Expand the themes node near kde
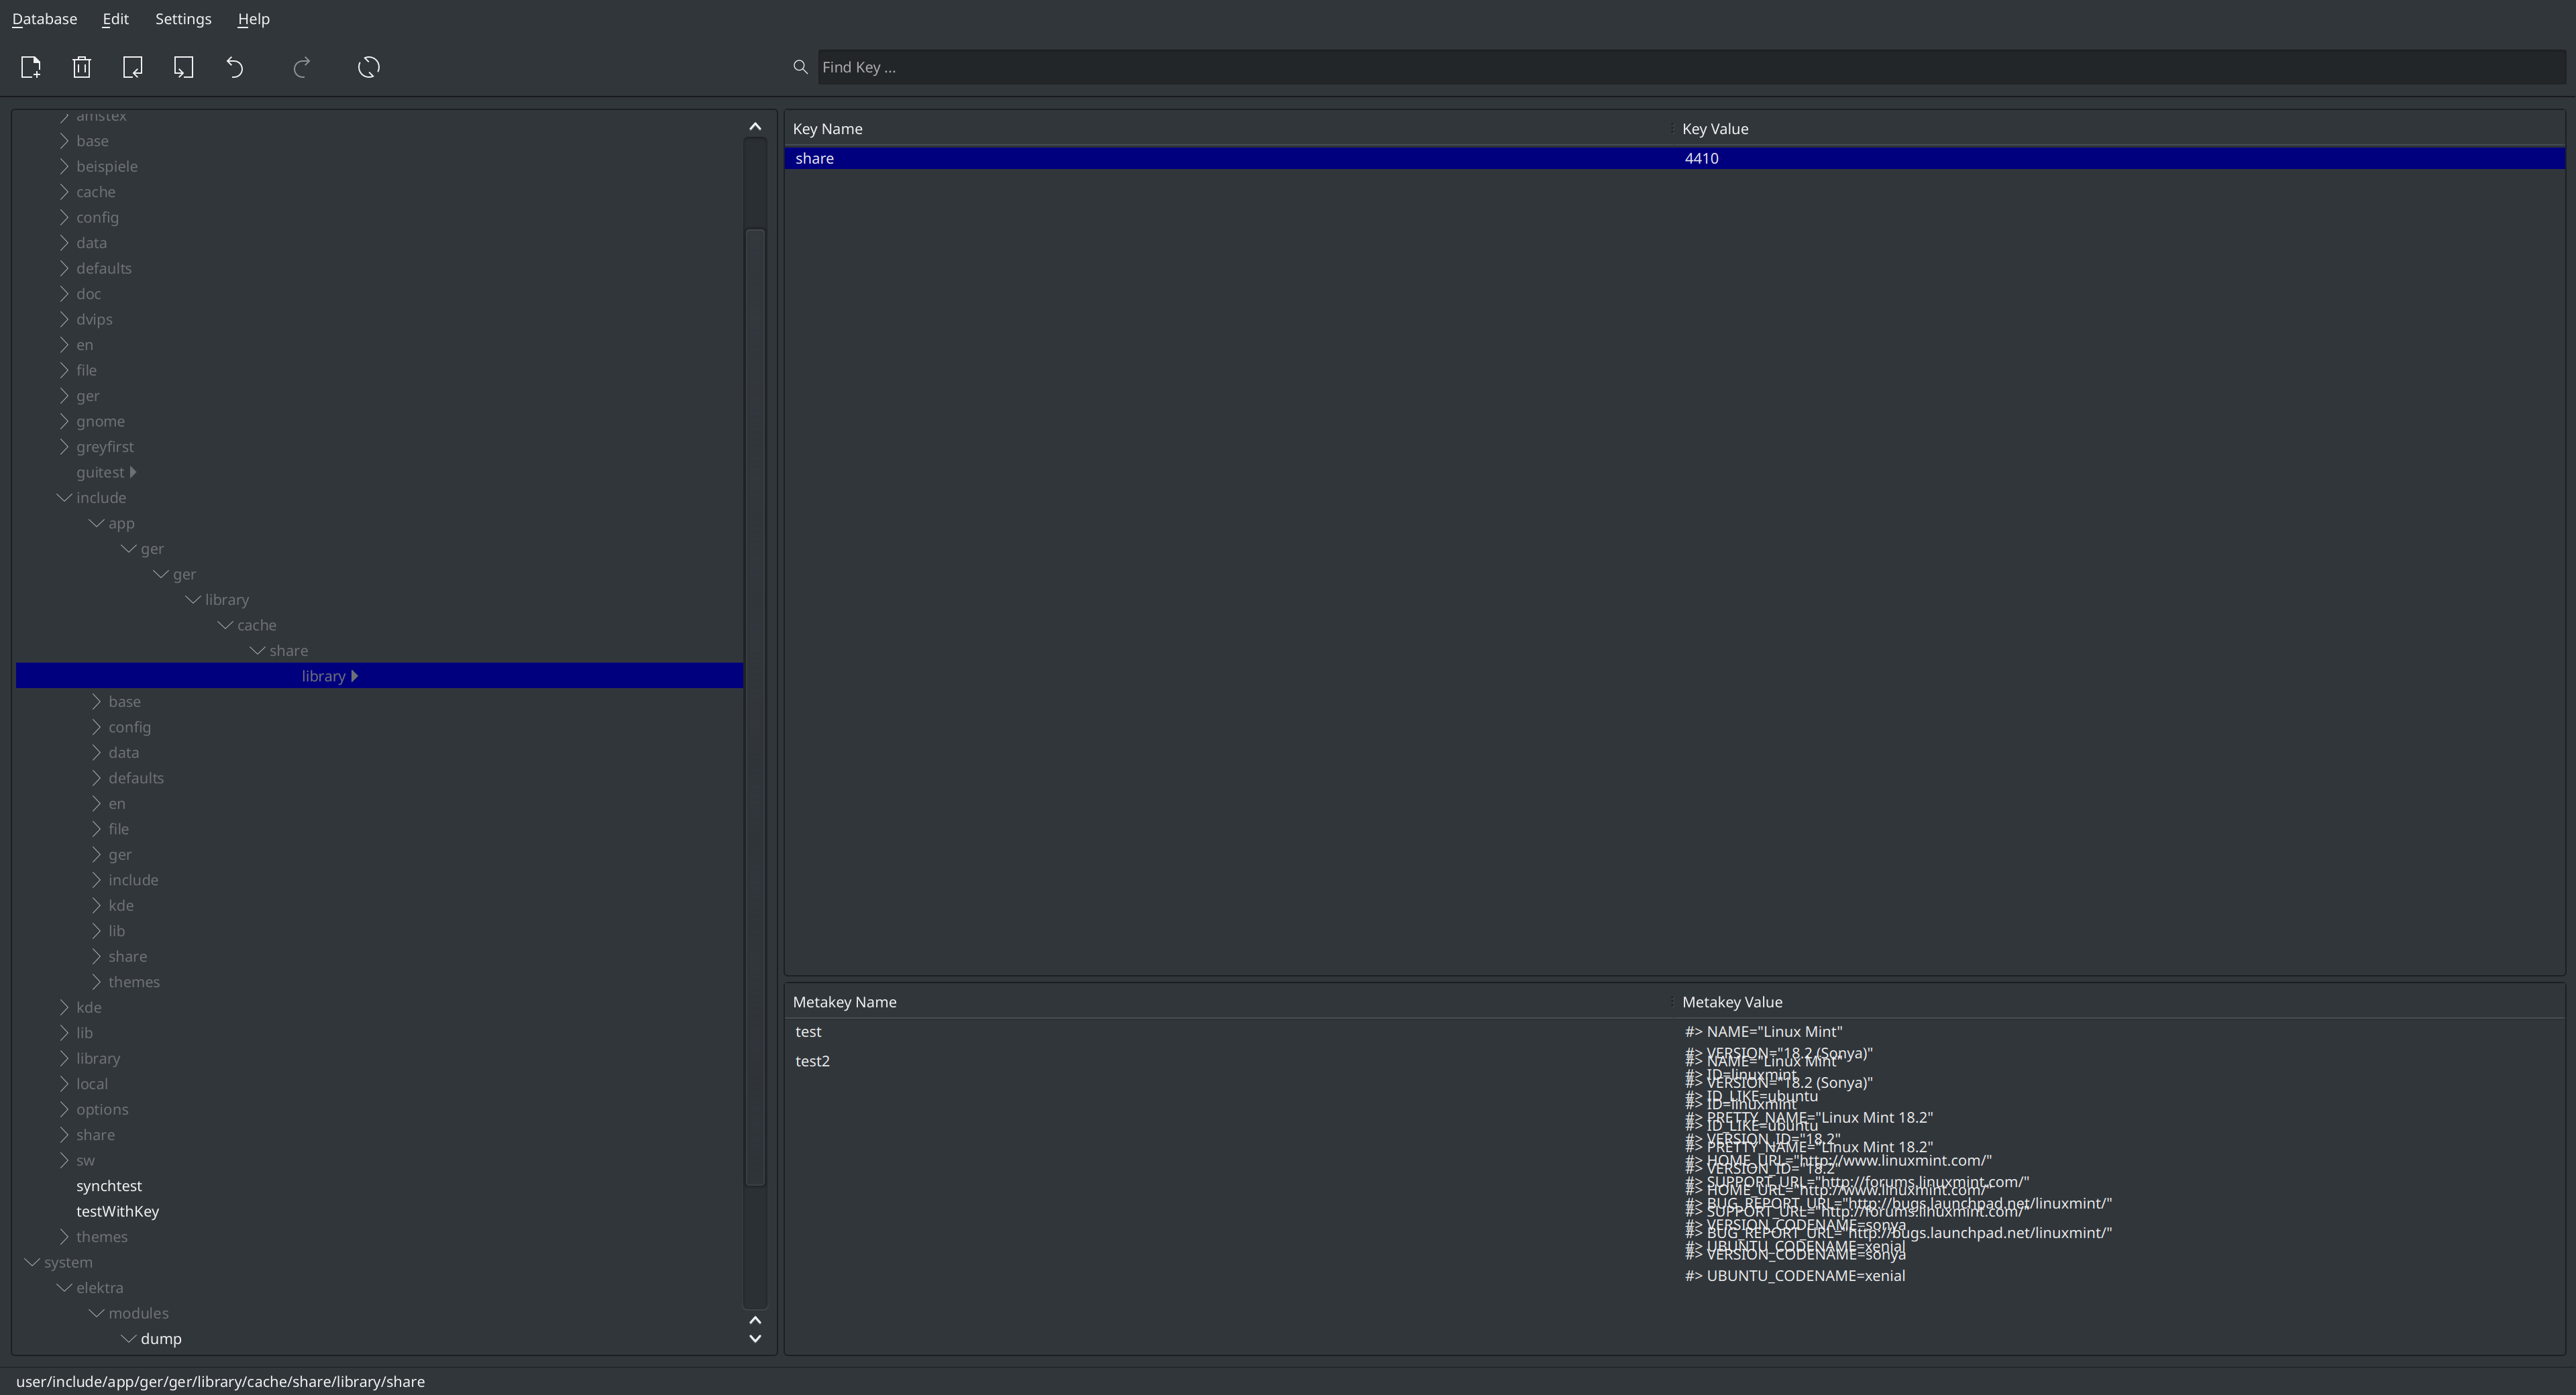The width and height of the screenshot is (2576, 1395). tap(96, 982)
